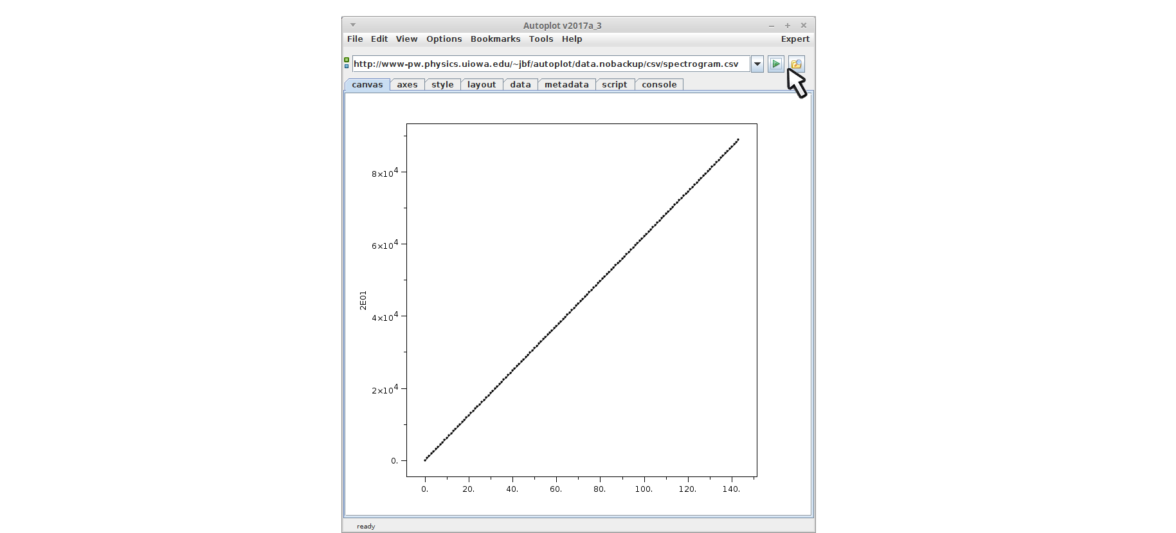Screen dimensions: 1176x533
Task: Click the green play button to plot
Action: coord(776,64)
